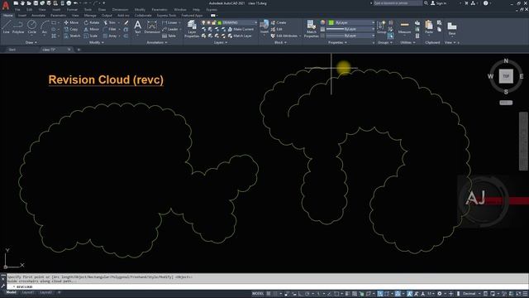
Task: Open the AutoCAD application menu logo
Action: click(x=6, y=5)
